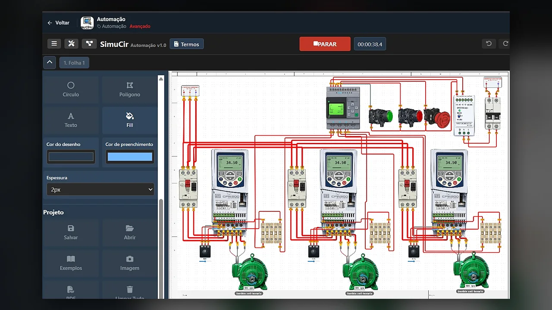Open the Cor de preenchimento color swatch
The height and width of the screenshot is (310, 552).
(x=130, y=157)
